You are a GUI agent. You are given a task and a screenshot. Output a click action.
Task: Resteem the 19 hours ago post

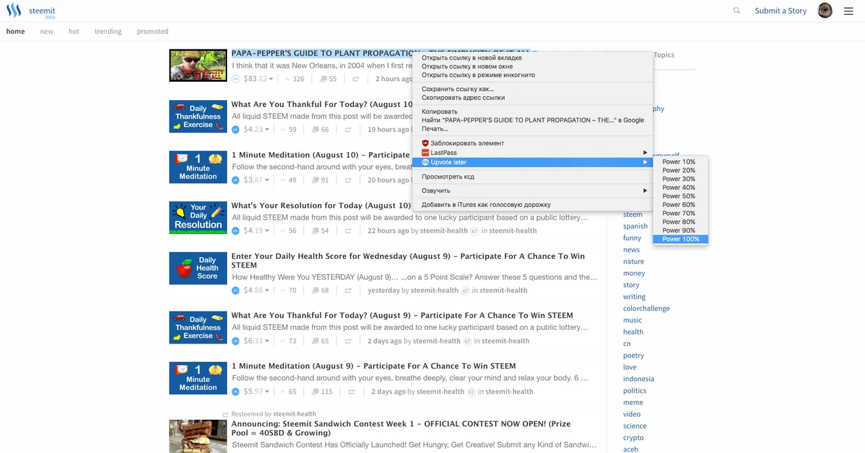point(348,130)
